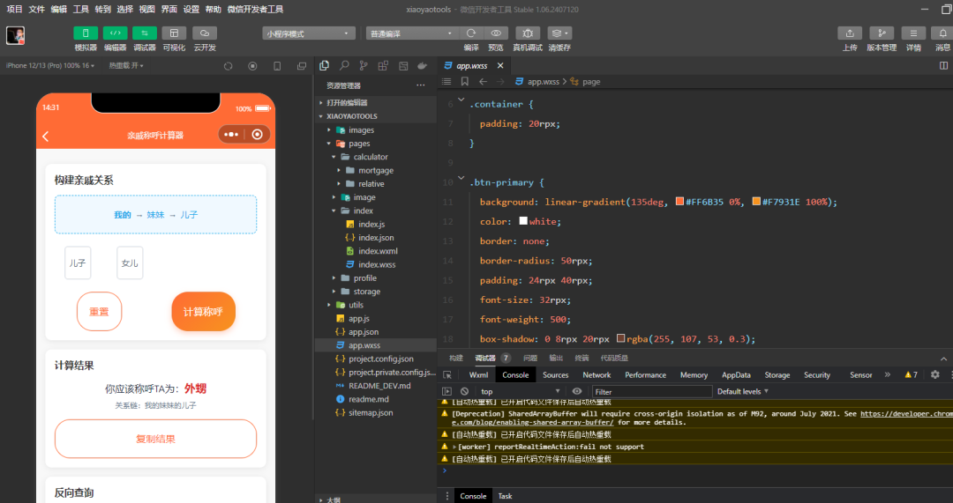Click the simulator record/stop icon
Viewport: 953px width, 503px height.
[252, 66]
